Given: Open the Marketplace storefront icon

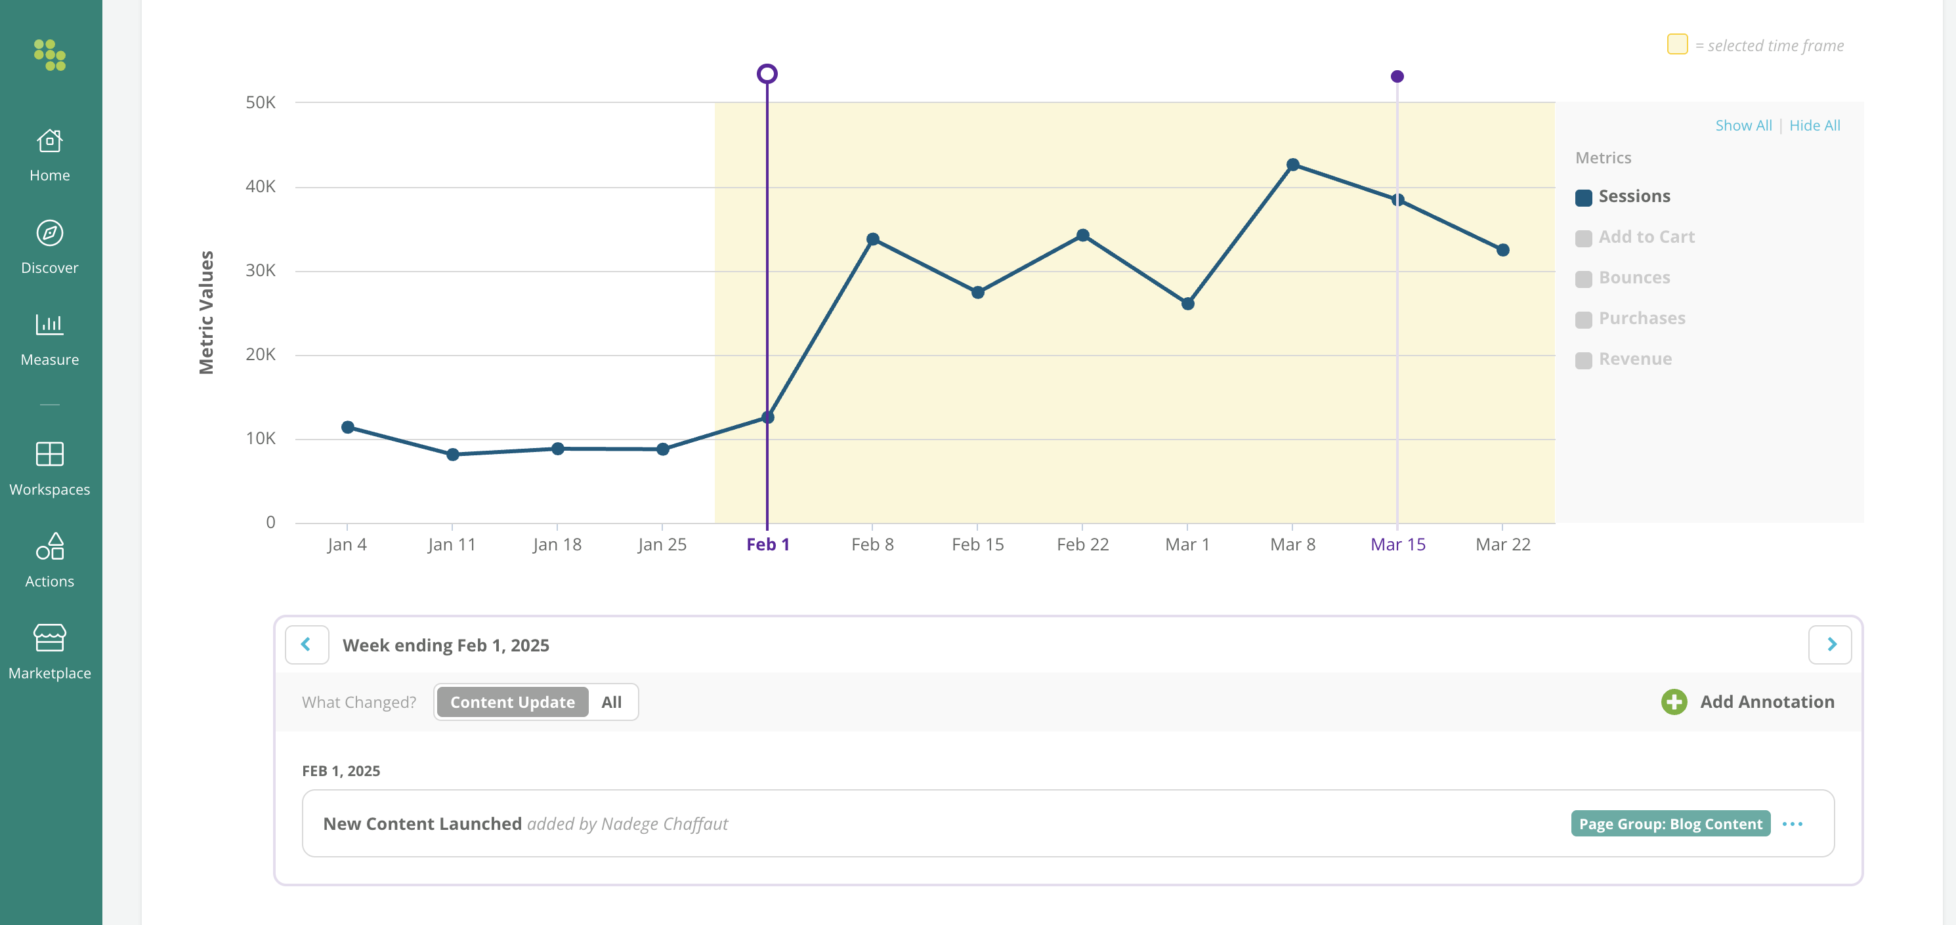Looking at the screenshot, I should click(49, 638).
